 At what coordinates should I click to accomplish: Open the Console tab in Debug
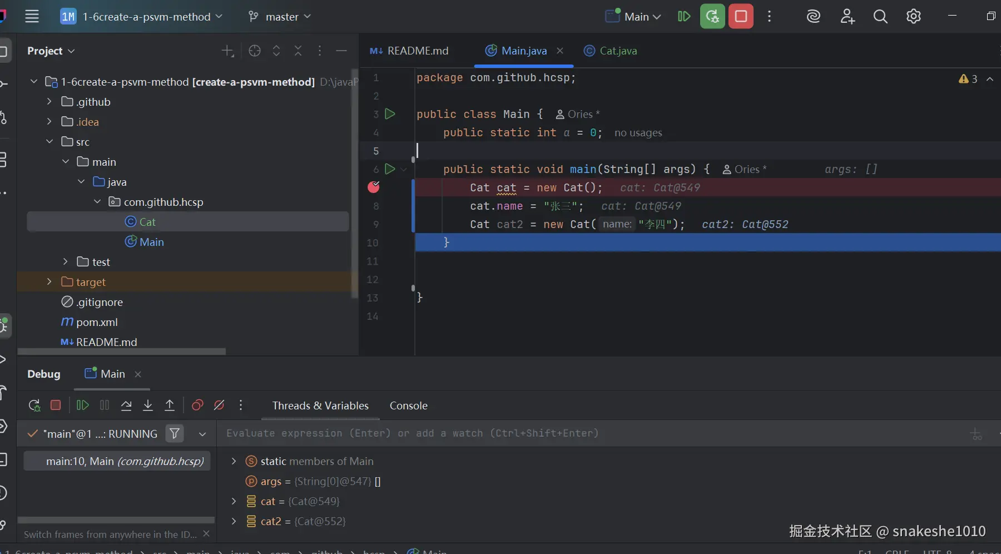(x=409, y=405)
